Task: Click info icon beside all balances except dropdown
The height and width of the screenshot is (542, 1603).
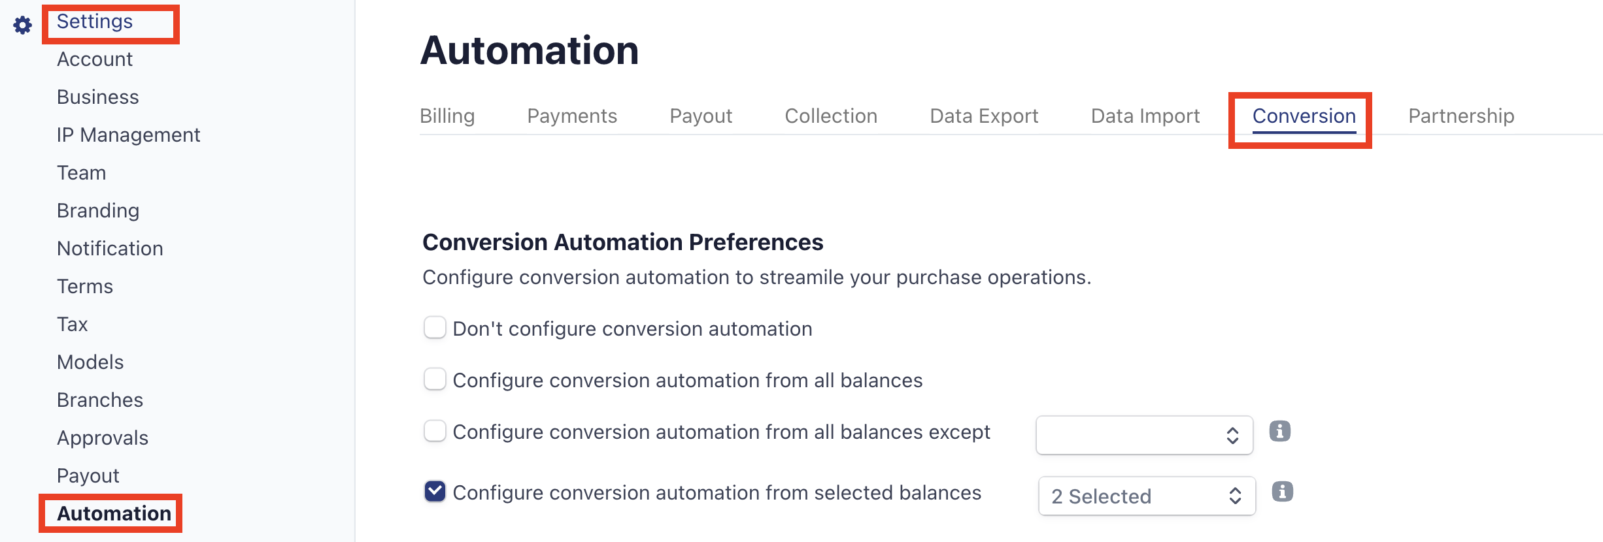Action: (x=1279, y=431)
